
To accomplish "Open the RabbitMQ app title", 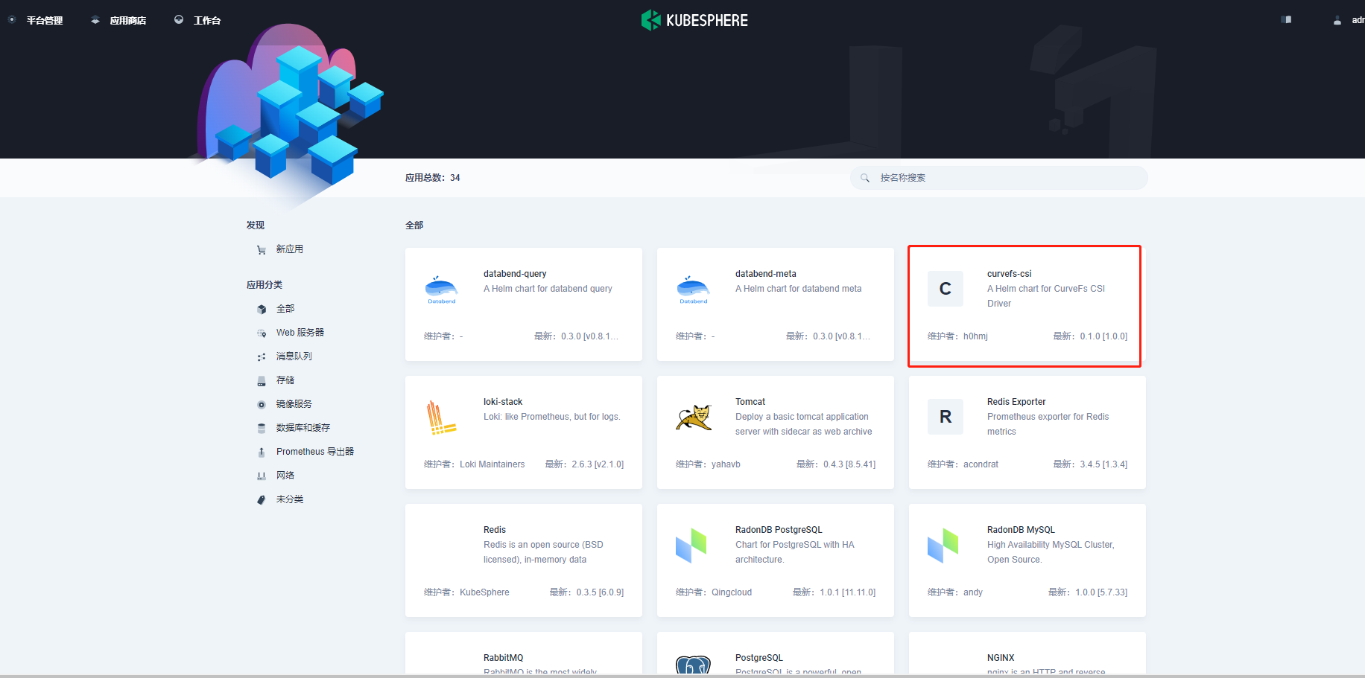I will click(504, 658).
